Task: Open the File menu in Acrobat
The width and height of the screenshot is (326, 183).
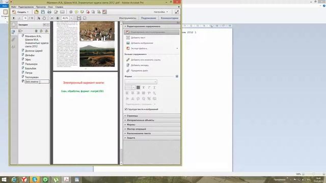Action: click(x=14, y=7)
